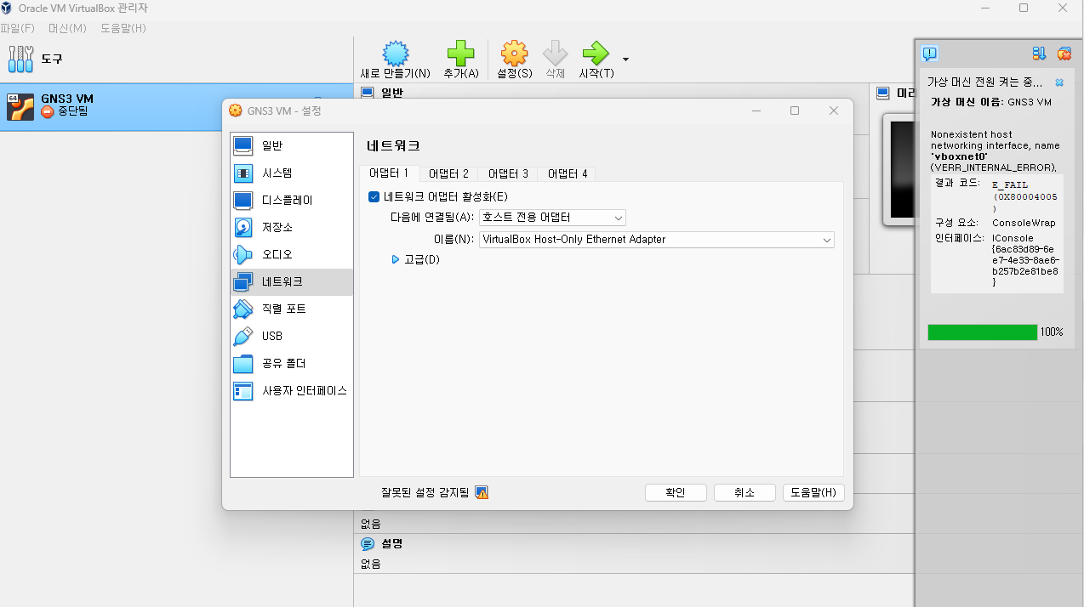Open the Machine (머신) menu
This screenshot has height=607, width=1084.
[67, 28]
